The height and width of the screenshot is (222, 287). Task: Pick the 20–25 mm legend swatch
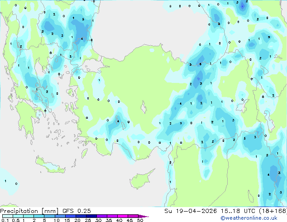tap(81, 216)
